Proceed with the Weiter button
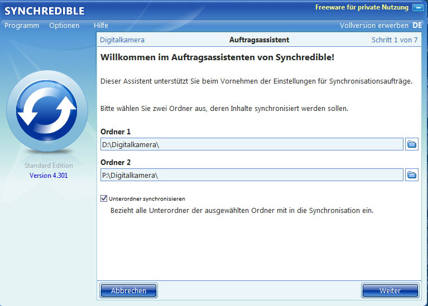The height and width of the screenshot is (306, 428). pyautogui.click(x=390, y=291)
